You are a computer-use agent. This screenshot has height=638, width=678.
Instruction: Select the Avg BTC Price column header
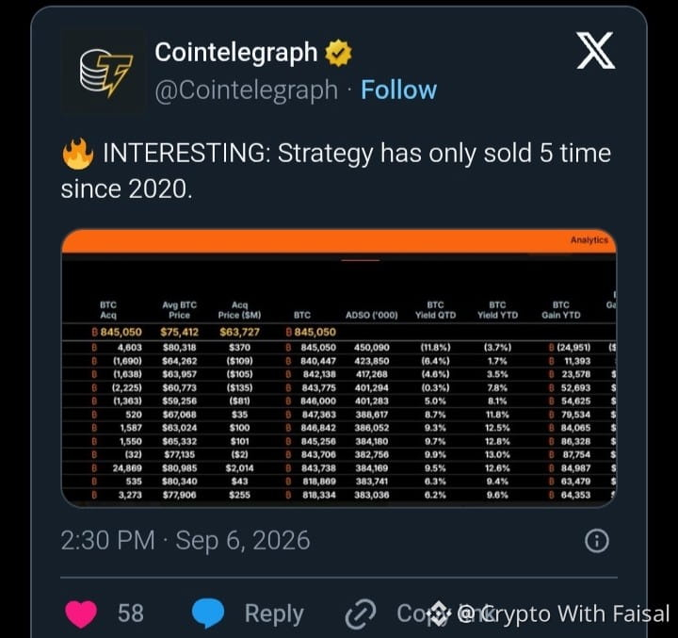point(180,310)
